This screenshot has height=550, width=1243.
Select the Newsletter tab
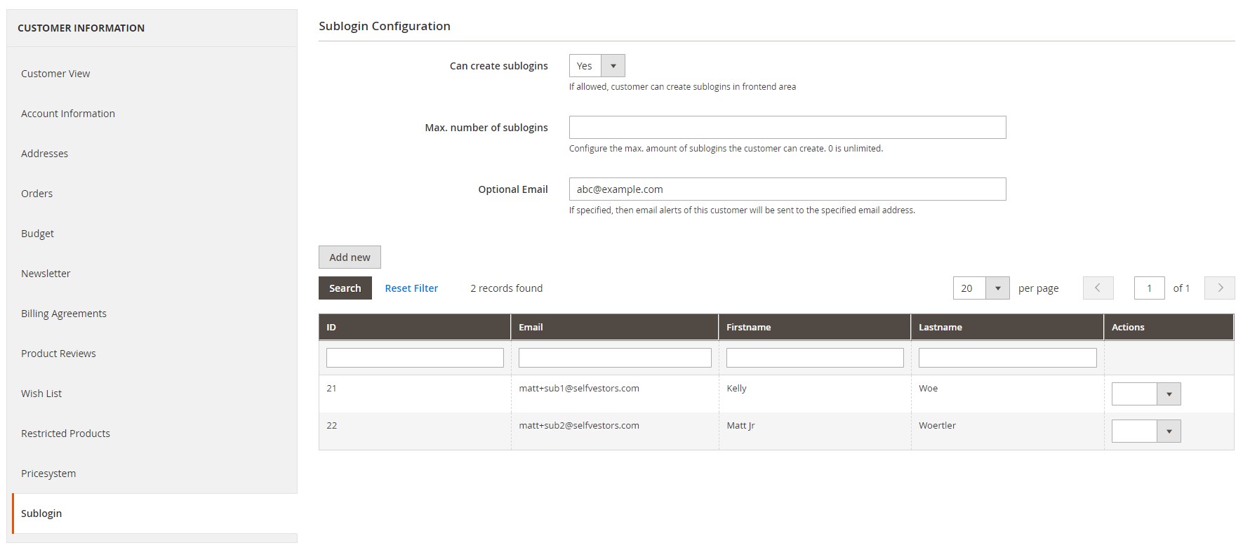(46, 274)
